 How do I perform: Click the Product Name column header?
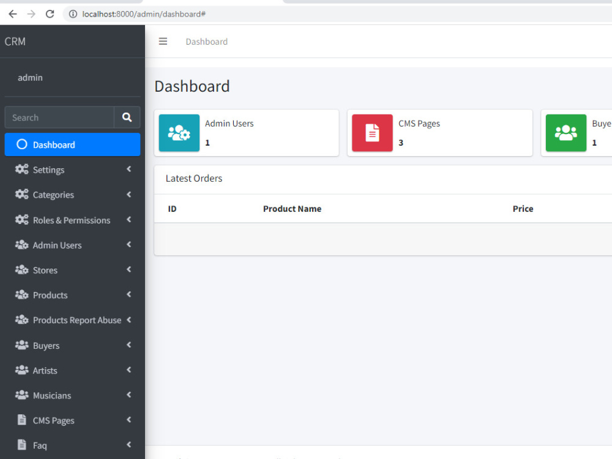[x=292, y=209]
